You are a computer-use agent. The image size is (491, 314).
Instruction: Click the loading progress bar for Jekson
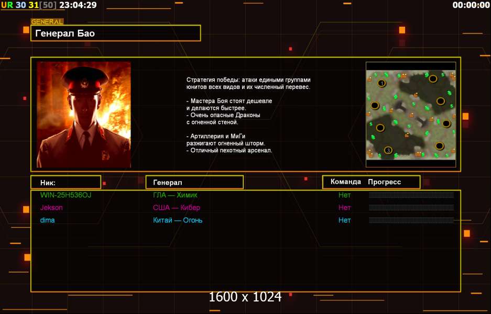pyautogui.click(x=411, y=208)
